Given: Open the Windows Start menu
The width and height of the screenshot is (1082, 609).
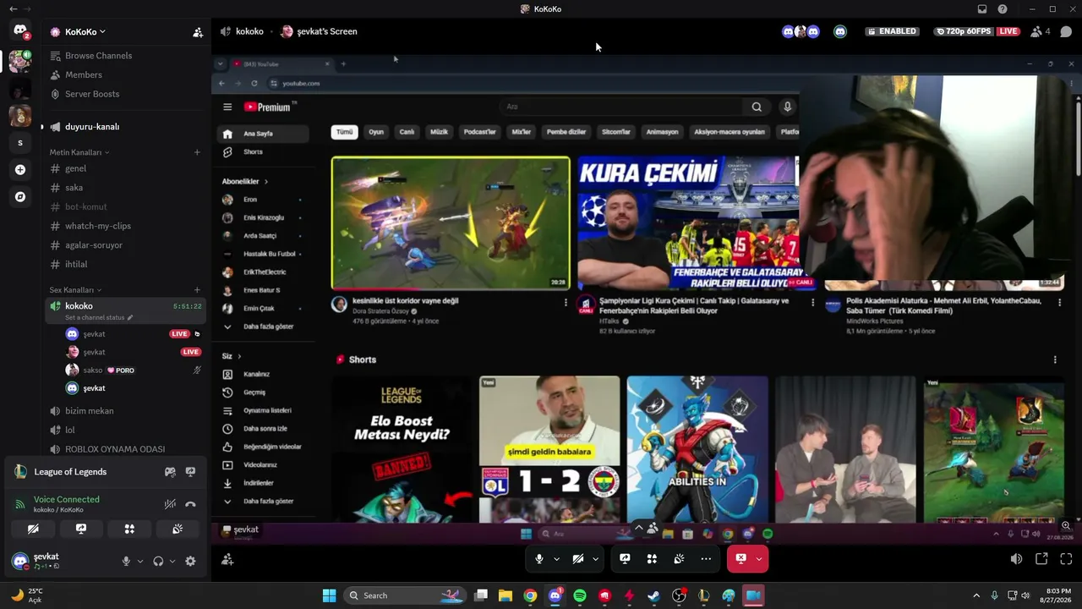Looking at the screenshot, I should click(330, 595).
